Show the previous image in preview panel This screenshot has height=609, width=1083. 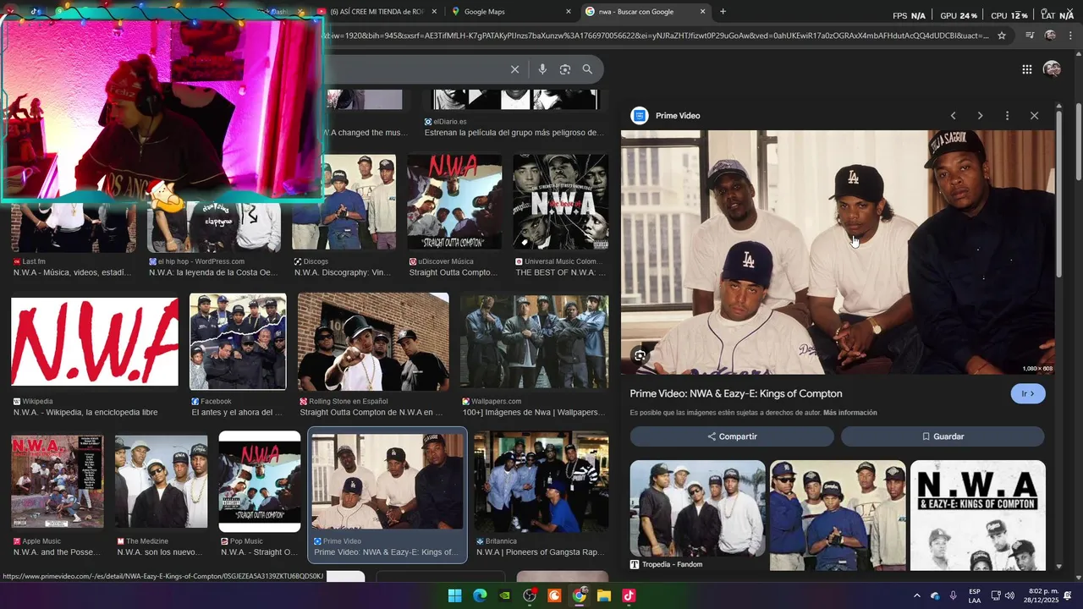(x=953, y=116)
